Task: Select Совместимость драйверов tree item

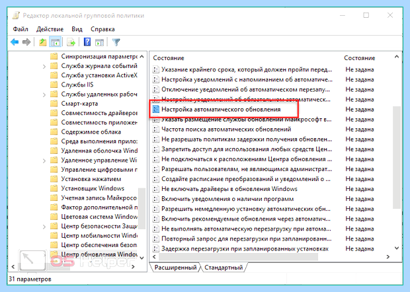Action: 99,113
